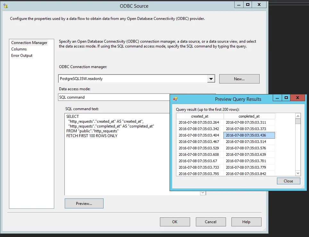The image size is (309, 237).
Task: Select cell 2016-07-08 07:35:03.842
Action: [x=249, y=173]
